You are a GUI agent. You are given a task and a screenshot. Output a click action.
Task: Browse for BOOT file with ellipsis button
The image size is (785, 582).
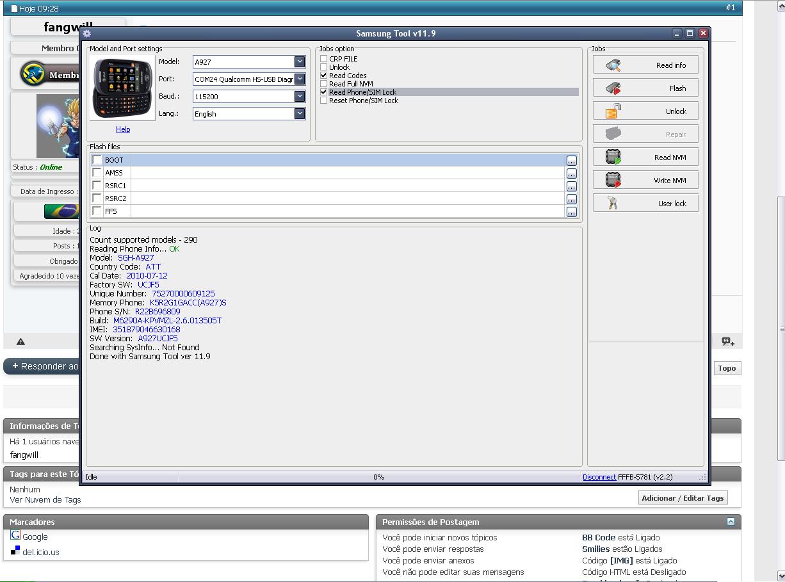[x=571, y=161]
